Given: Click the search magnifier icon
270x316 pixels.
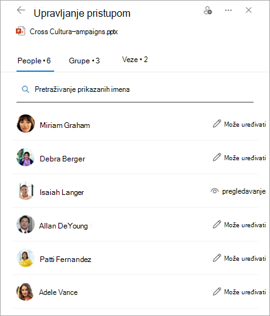Looking at the screenshot, I should (x=25, y=89).
